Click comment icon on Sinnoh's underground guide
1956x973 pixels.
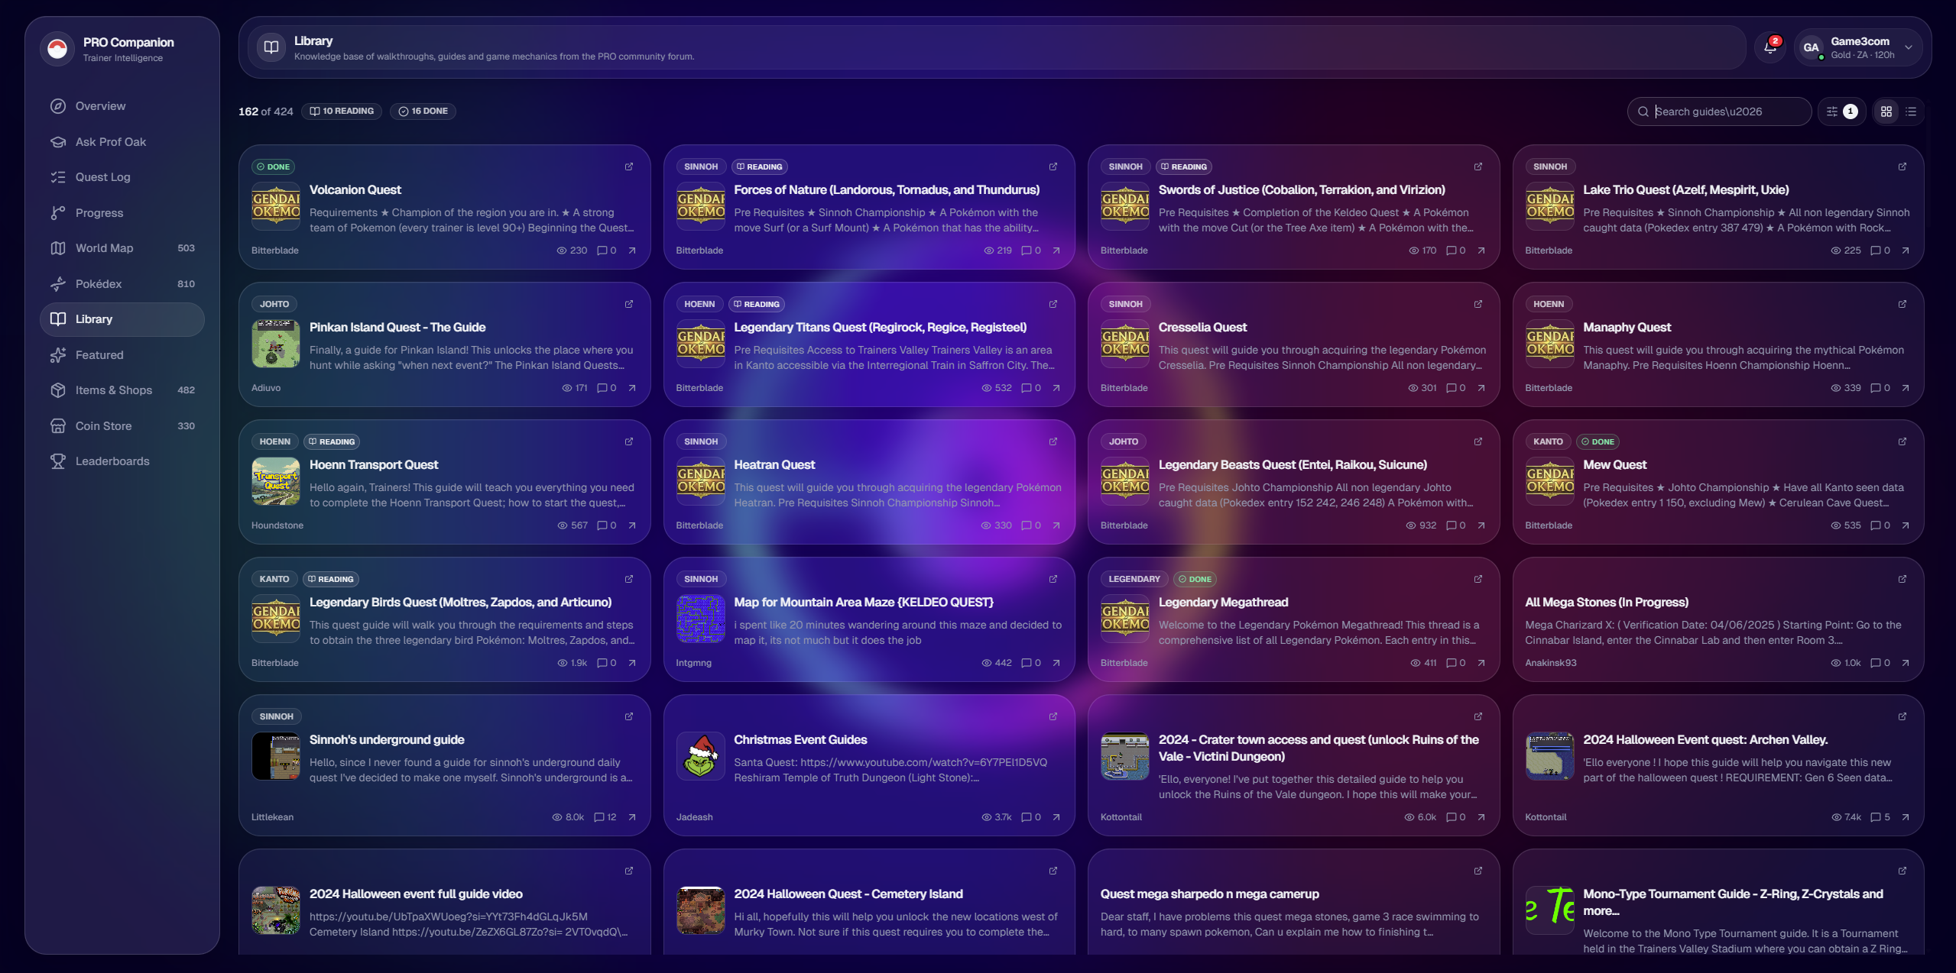[599, 817]
